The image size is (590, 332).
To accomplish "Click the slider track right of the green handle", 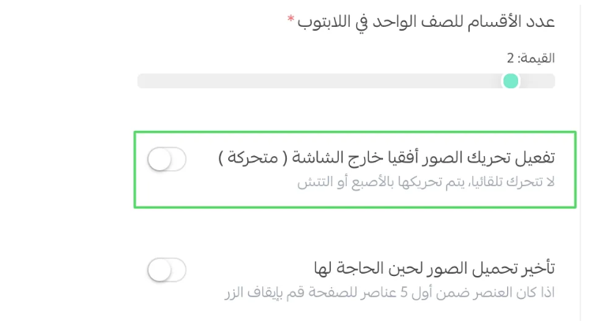I will coord(539,80).
